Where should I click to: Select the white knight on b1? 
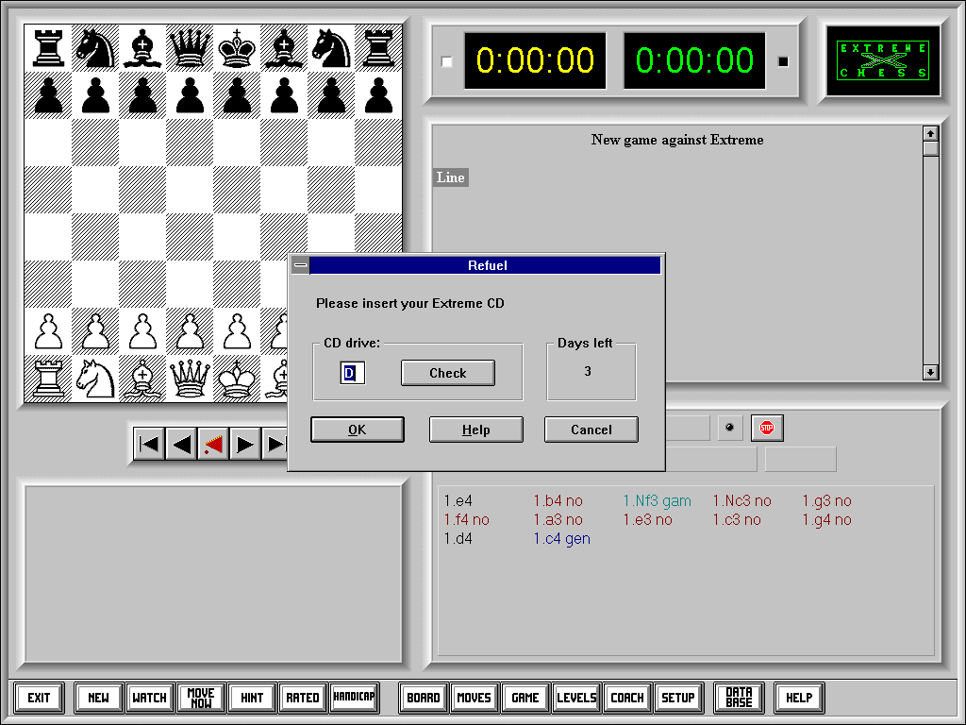[95, 379]
